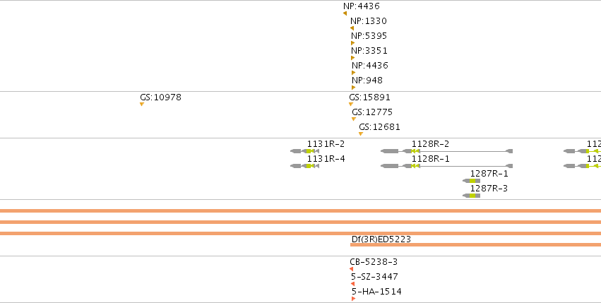Click the triangle marker under NP:1330
The image size is (601, 303).
[352, 28]
